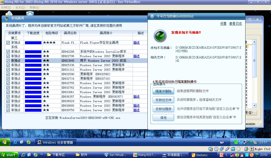Click 描述 link for KB936357 row

tap(136, 97)
